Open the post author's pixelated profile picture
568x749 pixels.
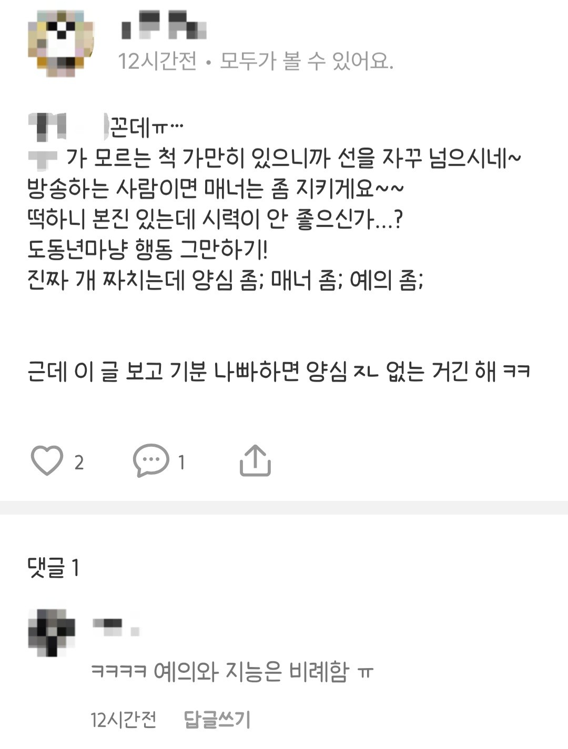tap(60, 43)
